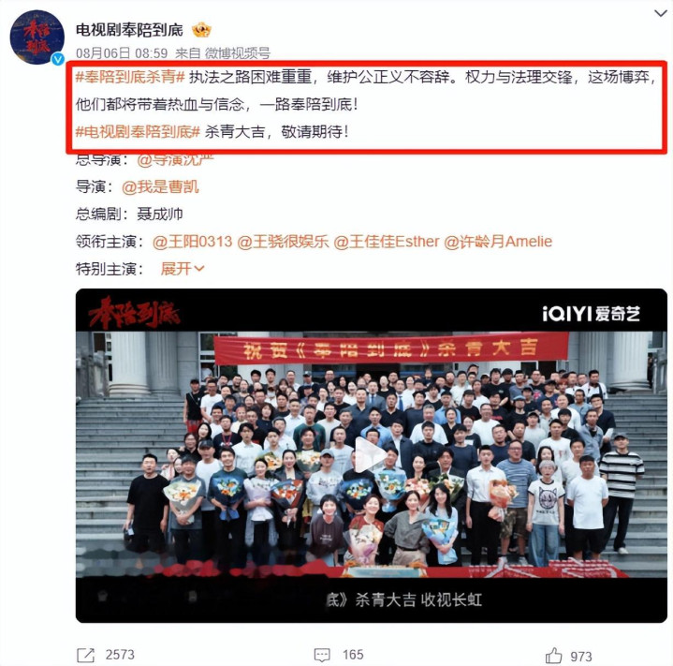Like the post with thumbs-up icon
Screen dimensions: 673x666
(x=553, y=656)
